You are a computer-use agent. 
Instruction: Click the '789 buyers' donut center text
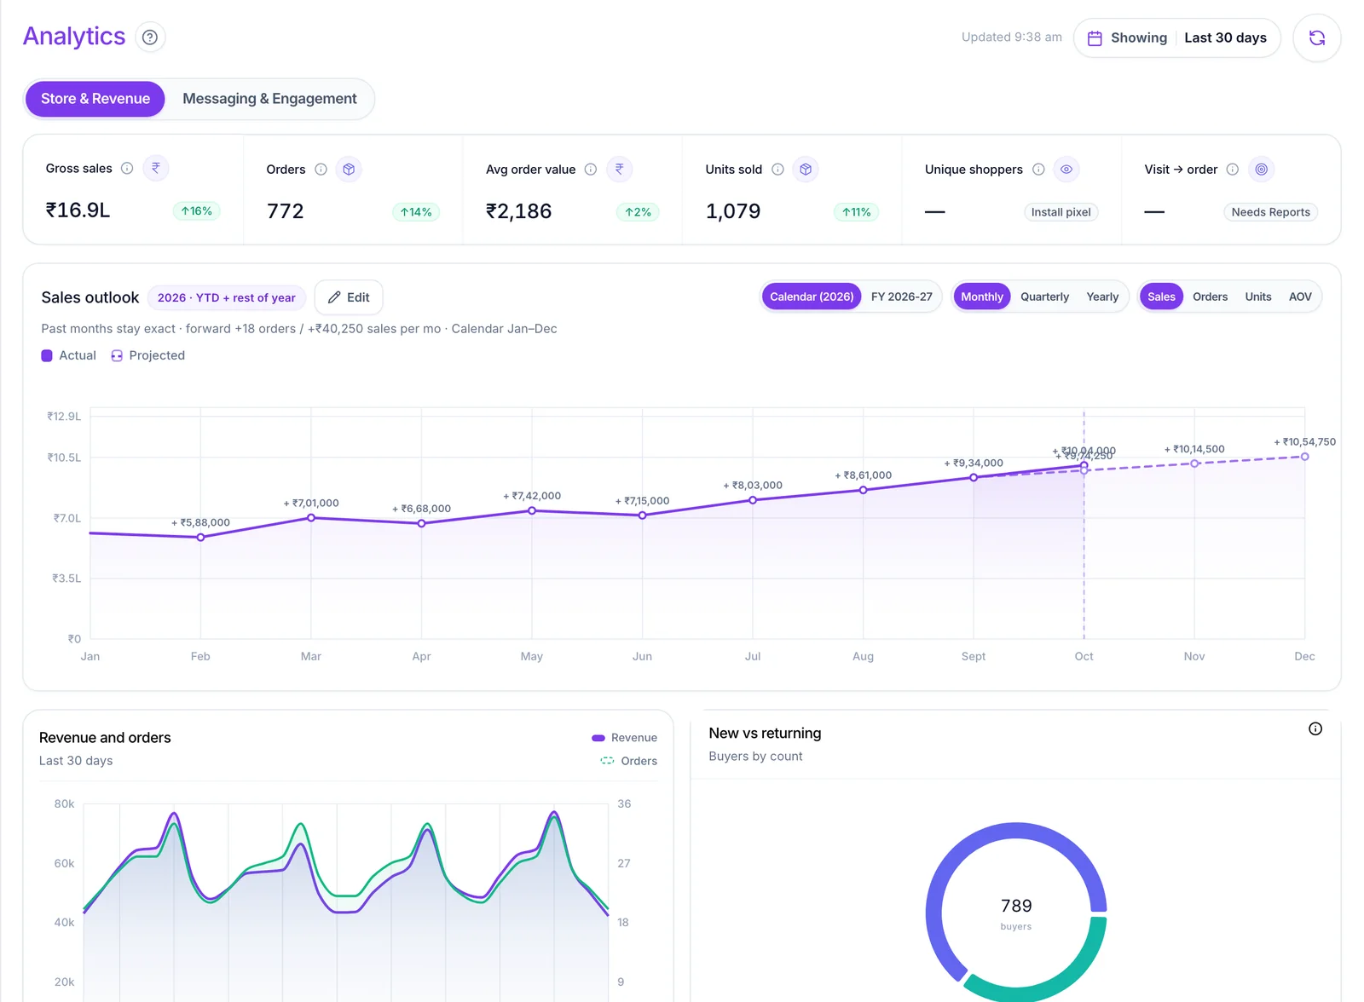pyautogui.click(x=1016, y=913)
